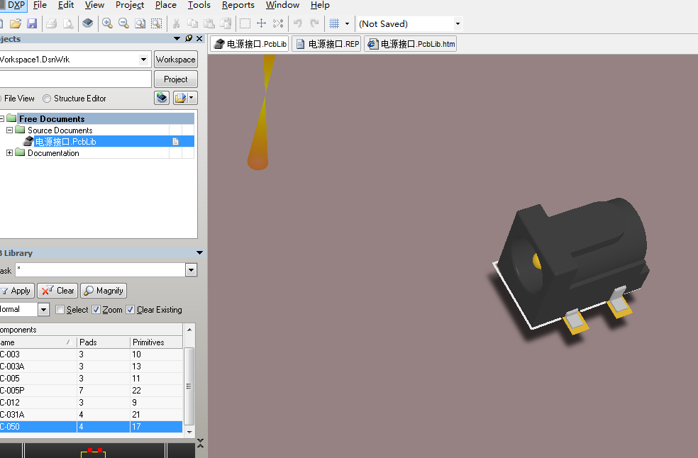
Task: Click the Grid icon in the toolbar
Action: 334,23
